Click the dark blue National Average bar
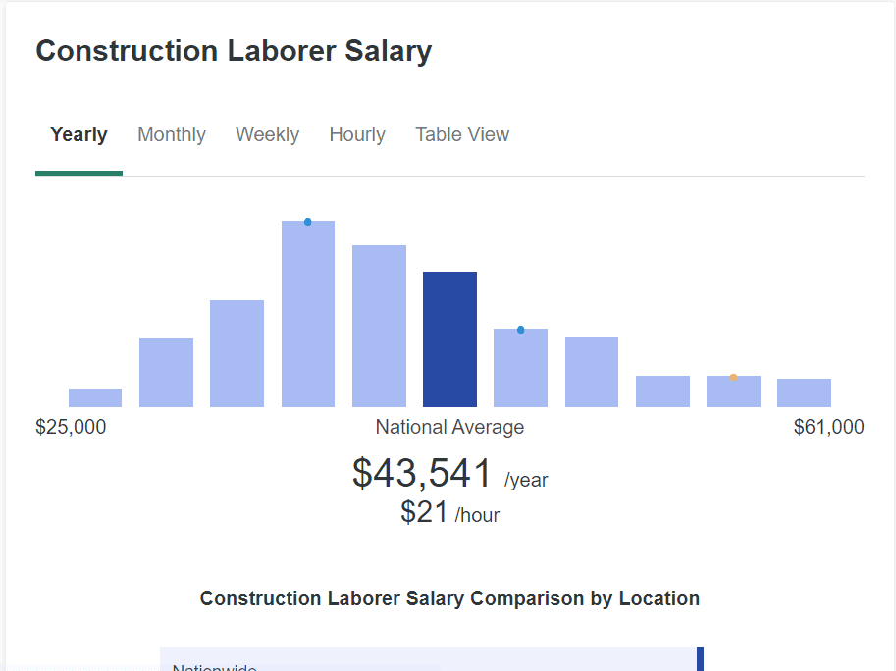Viewport: 896px width, 671px height. tap(449, 339)
